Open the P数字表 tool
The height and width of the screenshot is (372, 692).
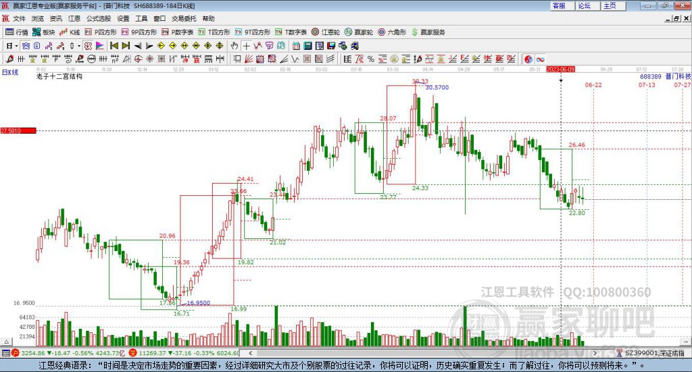click(178, 32)
